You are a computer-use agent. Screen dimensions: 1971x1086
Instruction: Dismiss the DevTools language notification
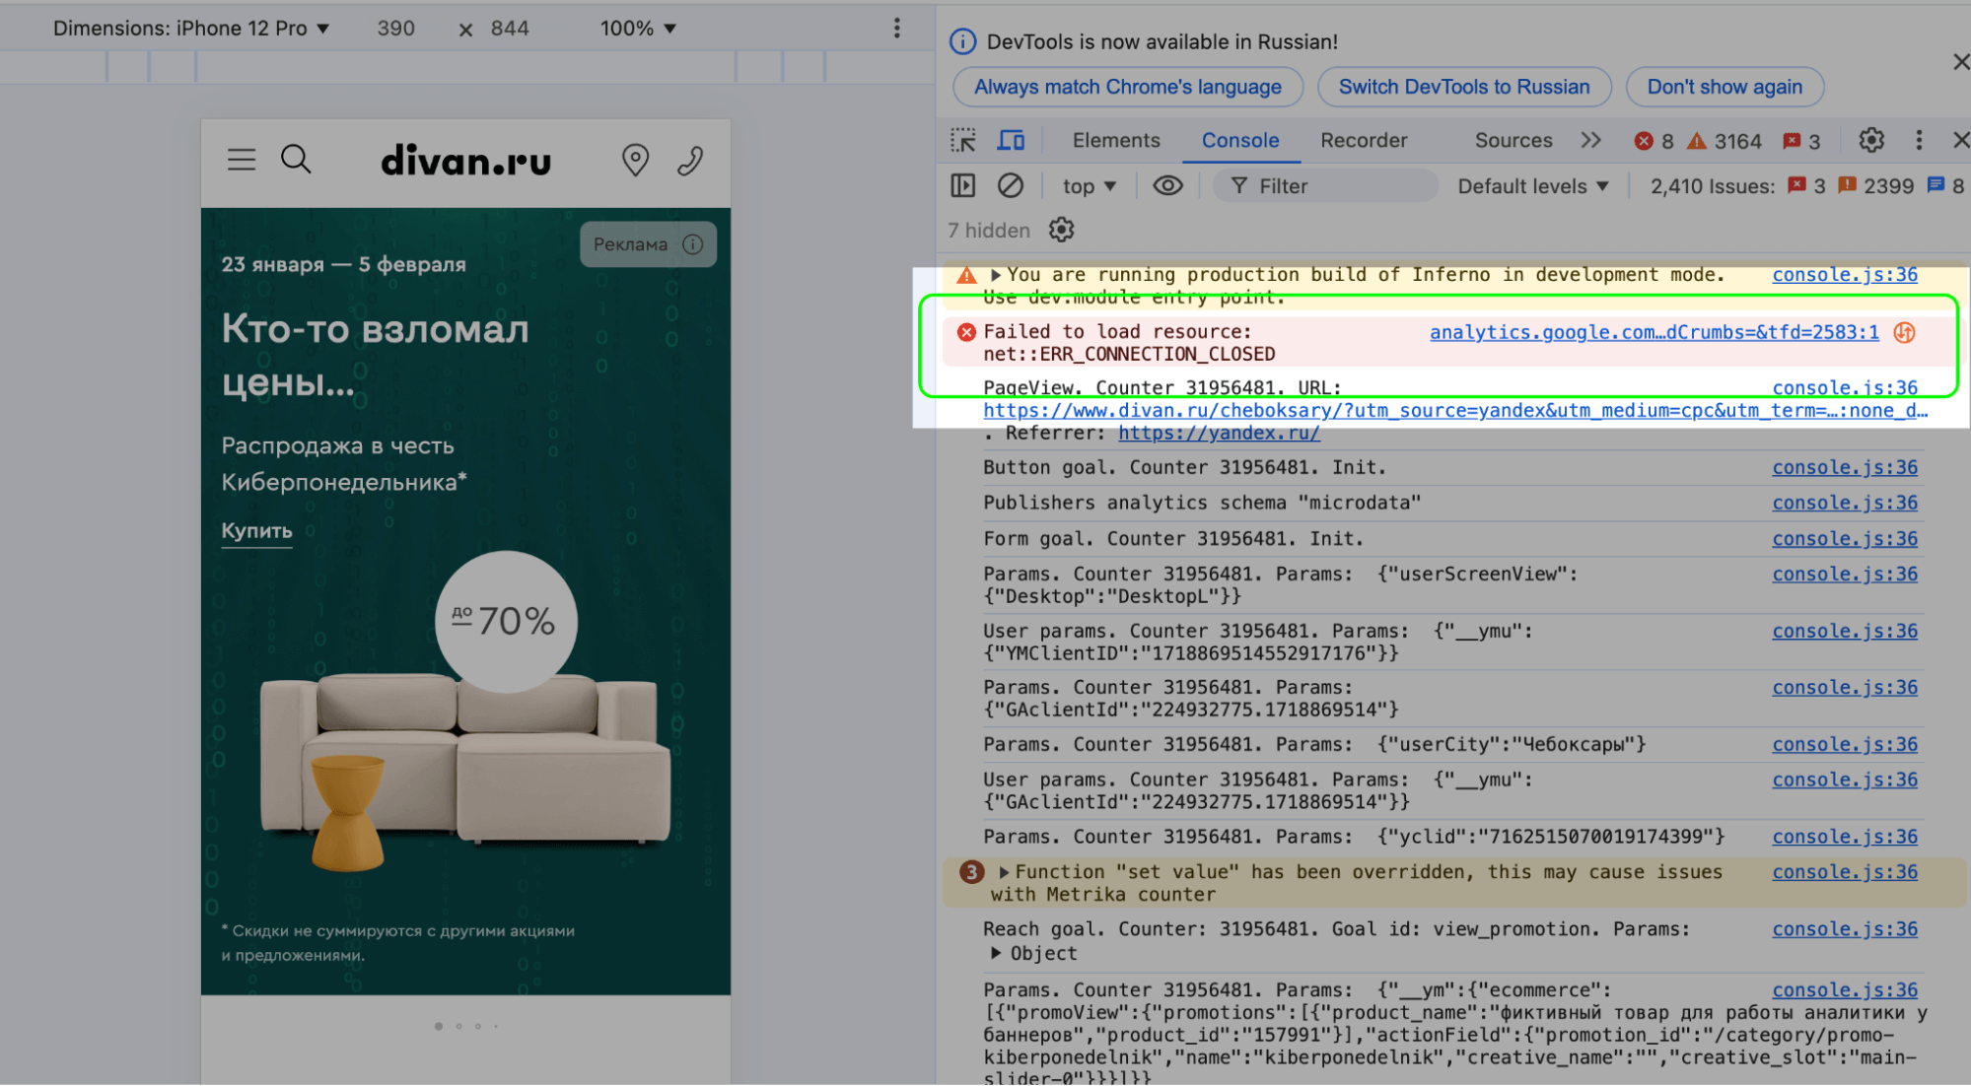tap(1960, 62)
